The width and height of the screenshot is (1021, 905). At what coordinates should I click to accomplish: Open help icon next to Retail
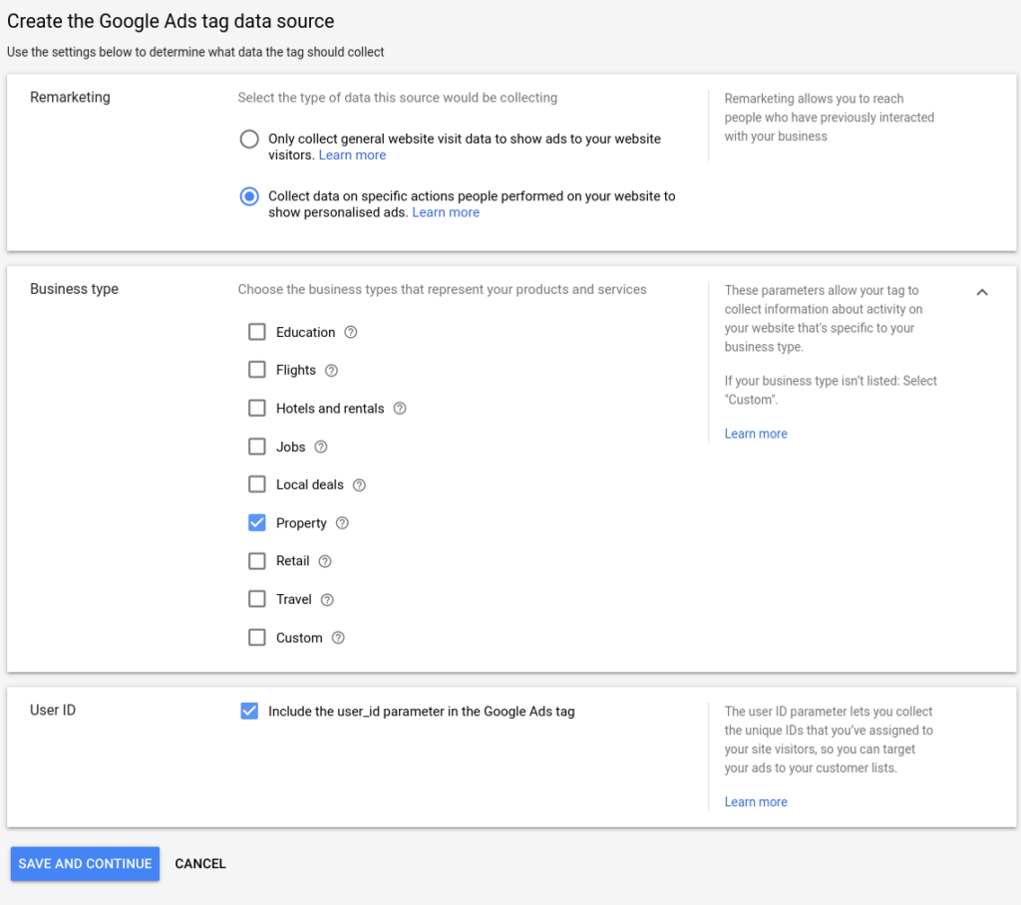click(325, 561)
